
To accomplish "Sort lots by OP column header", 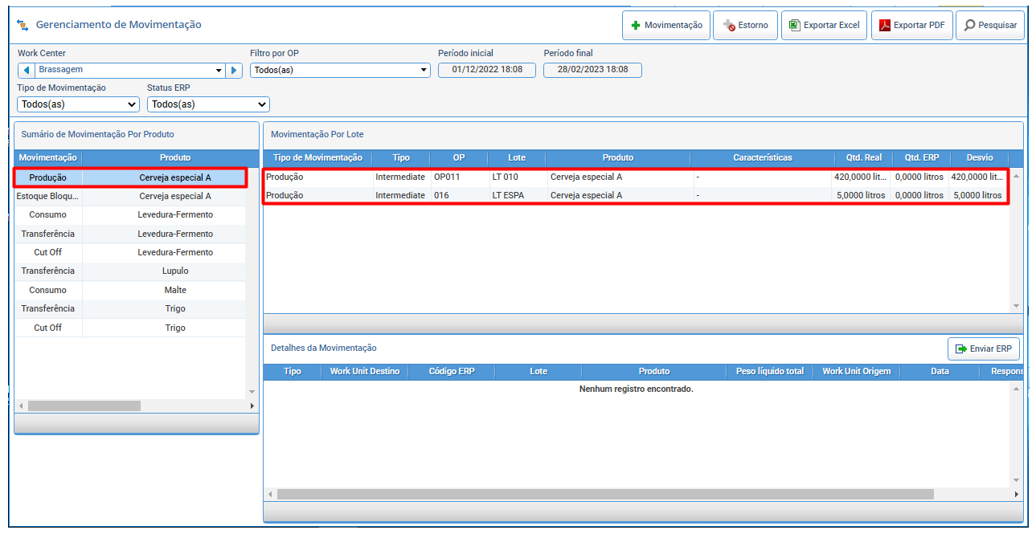I will (x=459, y=157).
